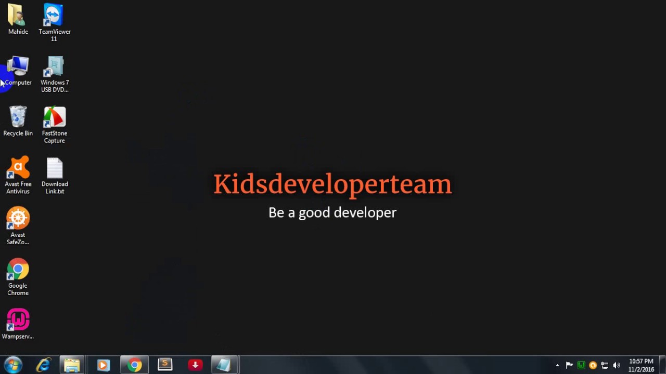This screenshot has width=666, height=374.
Task: Open Windows Media Player from taskbar
Action: coord(103,365)
